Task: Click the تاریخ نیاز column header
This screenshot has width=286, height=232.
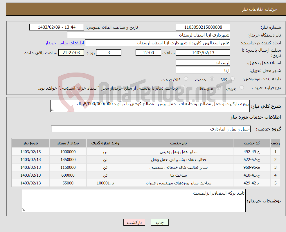Action: click(x=30, y=143)
